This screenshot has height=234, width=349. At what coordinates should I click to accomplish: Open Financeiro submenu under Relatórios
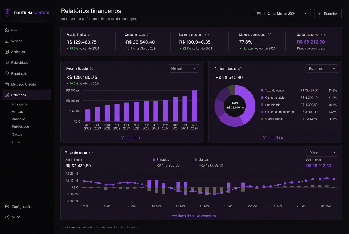click(x=19, y=104)
